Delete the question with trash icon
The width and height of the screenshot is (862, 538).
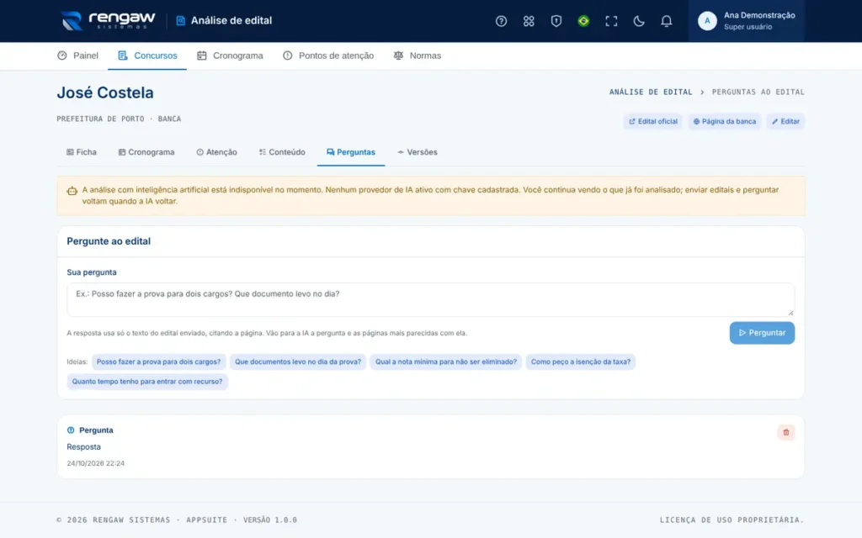(785, 433)
